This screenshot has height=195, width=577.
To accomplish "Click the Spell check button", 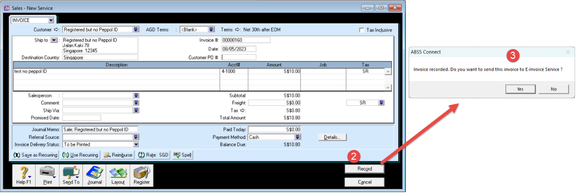I will [x=182, y=155].
